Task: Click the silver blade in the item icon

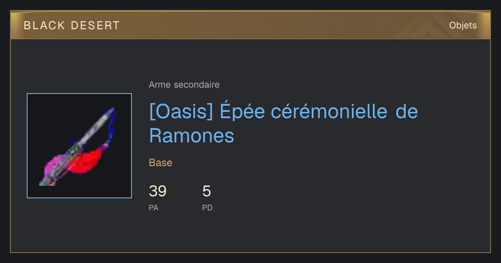Action: (x=94, y=129)
